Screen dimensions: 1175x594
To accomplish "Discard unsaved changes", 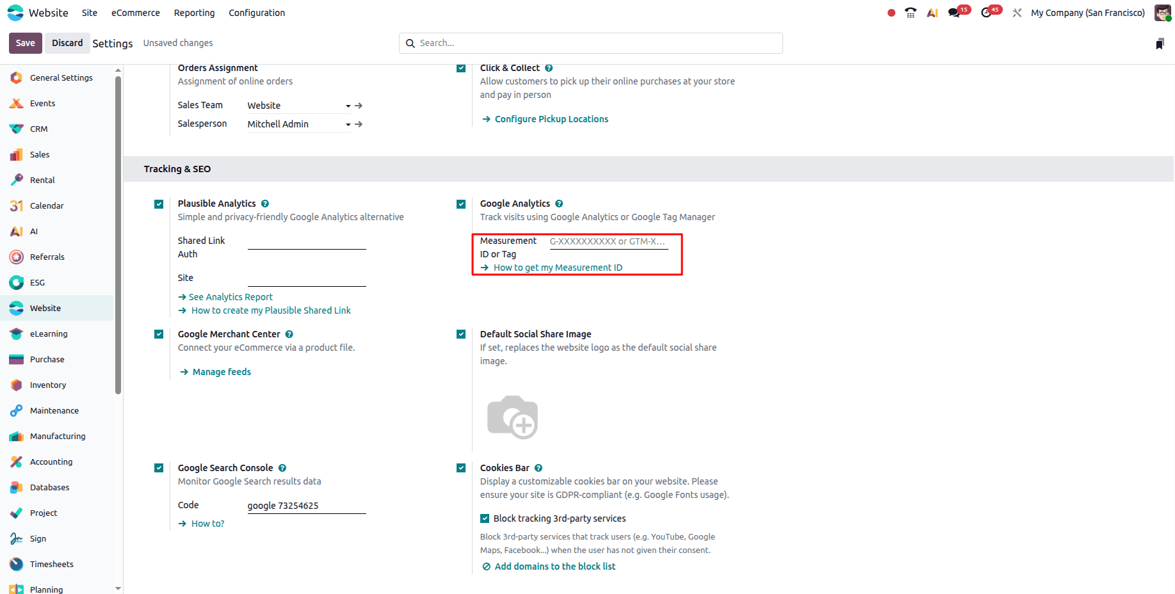I will [67, 43].
